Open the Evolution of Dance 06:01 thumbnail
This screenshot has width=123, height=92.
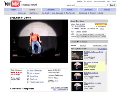pyautogui.click(x=77, y=76)
